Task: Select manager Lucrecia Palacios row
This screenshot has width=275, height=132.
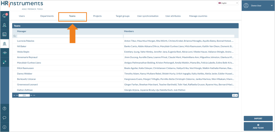Action: [x=26, y=41]
